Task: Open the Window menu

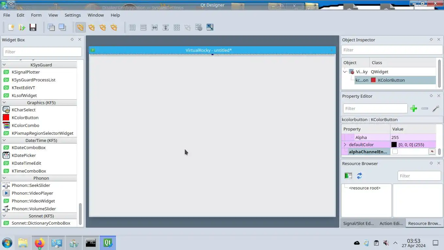Action: coord(96,15)
